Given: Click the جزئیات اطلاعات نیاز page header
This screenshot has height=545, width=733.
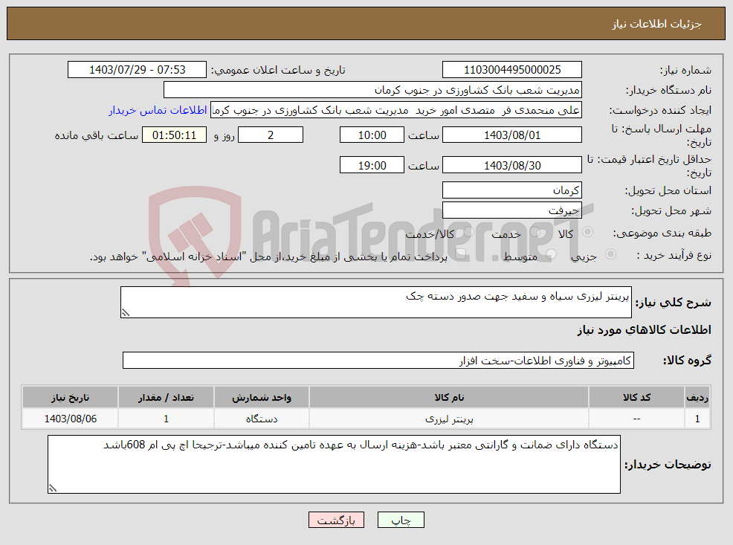Looking at the screenshot, I should tap(656, 24).
